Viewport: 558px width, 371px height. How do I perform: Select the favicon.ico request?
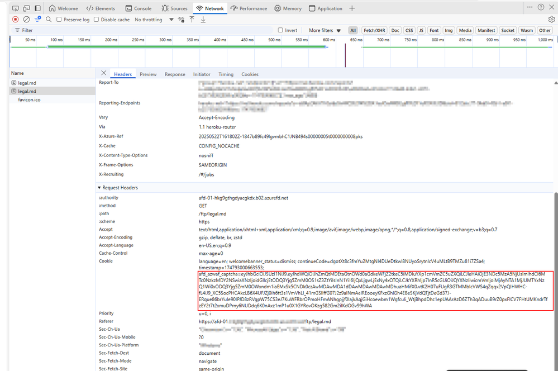point(53,99)
